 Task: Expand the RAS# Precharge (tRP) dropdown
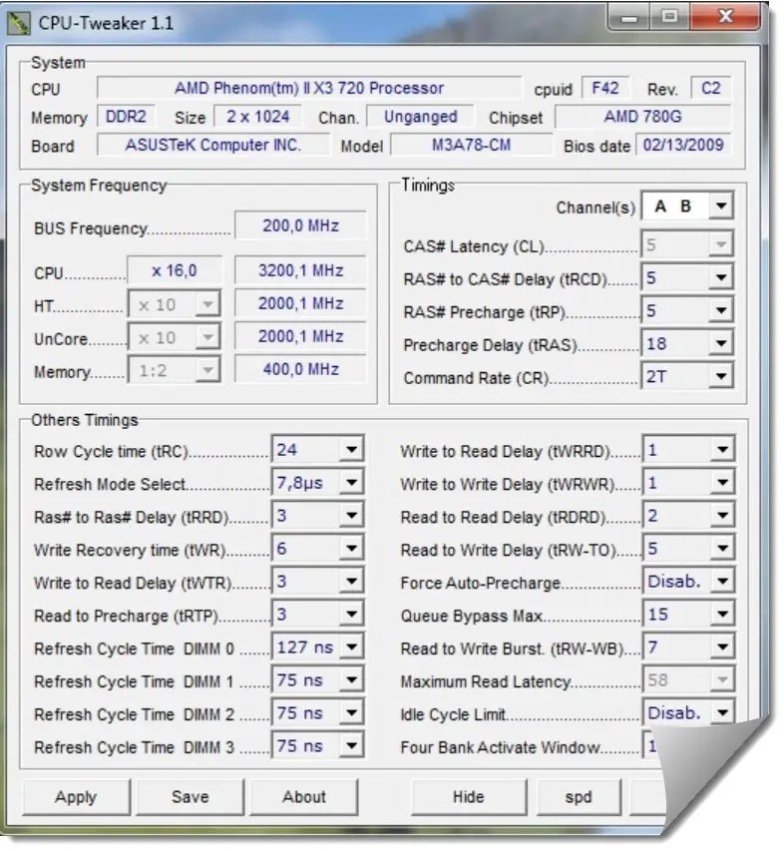tap(687, 311)
